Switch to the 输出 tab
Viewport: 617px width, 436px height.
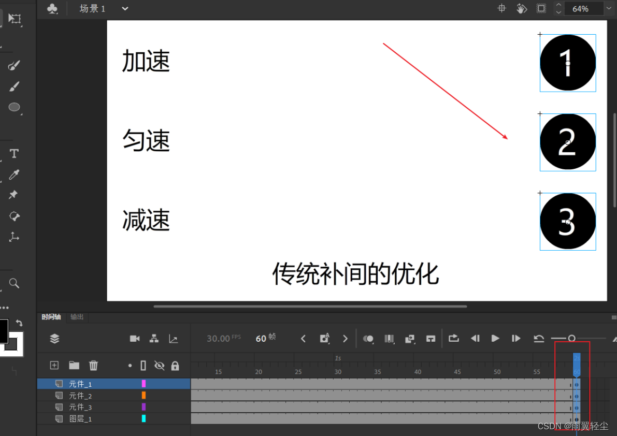(x=77, y=316)
